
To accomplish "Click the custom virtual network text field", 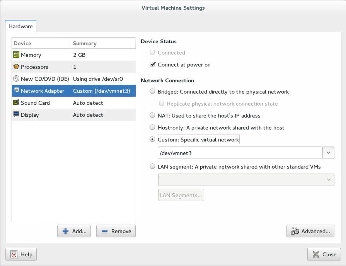I will pos(240,153).
